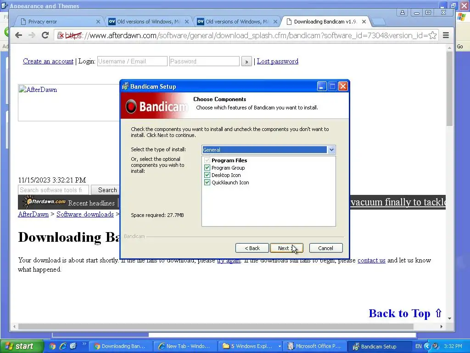The height and width of the screenshot is (353, 470).
Task: Click the General install type combo box
Action: [269, 149]
